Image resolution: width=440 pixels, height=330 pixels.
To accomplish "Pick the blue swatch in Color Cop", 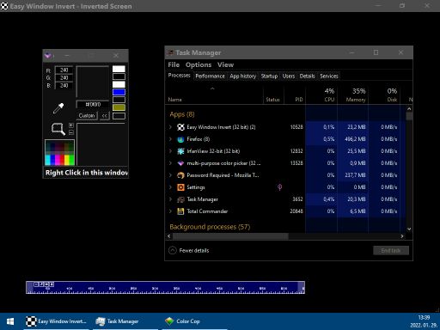I will [x=119, y=92].
